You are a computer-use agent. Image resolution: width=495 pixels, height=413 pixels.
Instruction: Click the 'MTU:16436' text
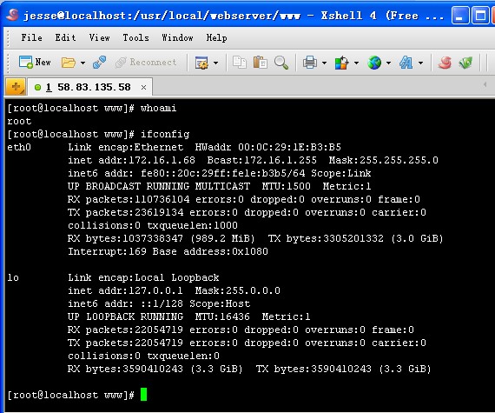[222, 316]
